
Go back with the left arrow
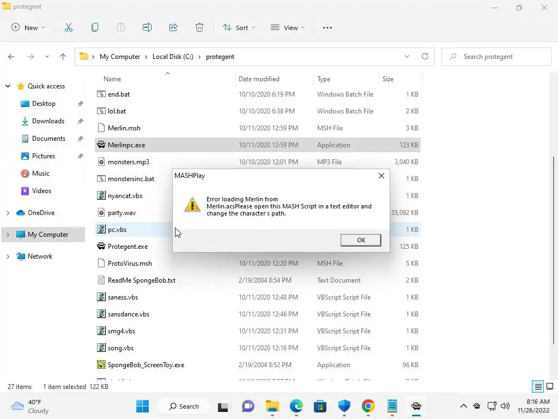pos(11,57)
